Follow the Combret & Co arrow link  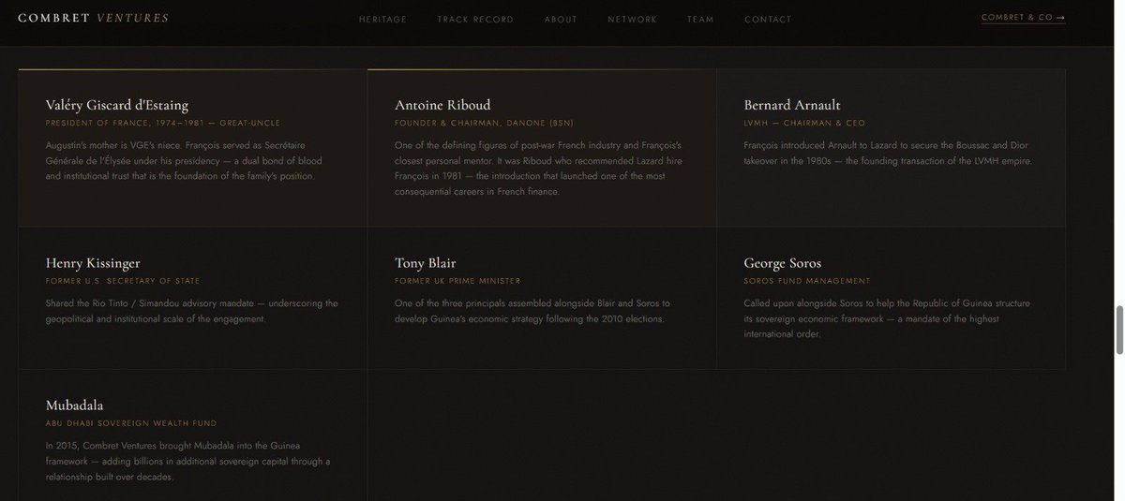[1023, 18]
